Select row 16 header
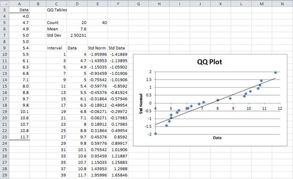The image size is (293, 179). [5, 92]
